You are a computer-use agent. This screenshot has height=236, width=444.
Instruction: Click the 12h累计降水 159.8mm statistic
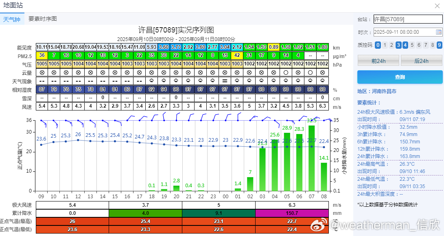(x=389, y=149)
